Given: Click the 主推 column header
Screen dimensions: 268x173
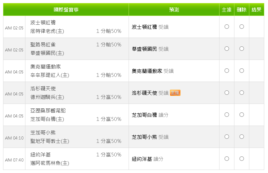Looking at the screenshot, I should (x=227, y=9).
